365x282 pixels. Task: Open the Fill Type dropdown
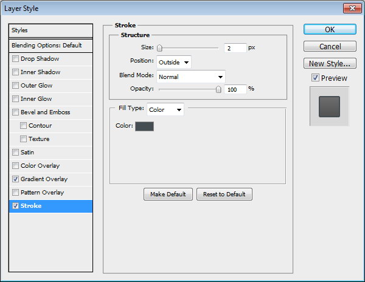click(x=165, y=110)
